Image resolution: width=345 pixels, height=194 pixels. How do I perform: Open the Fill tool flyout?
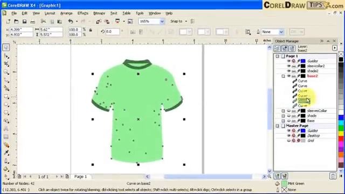click(6, 169)
